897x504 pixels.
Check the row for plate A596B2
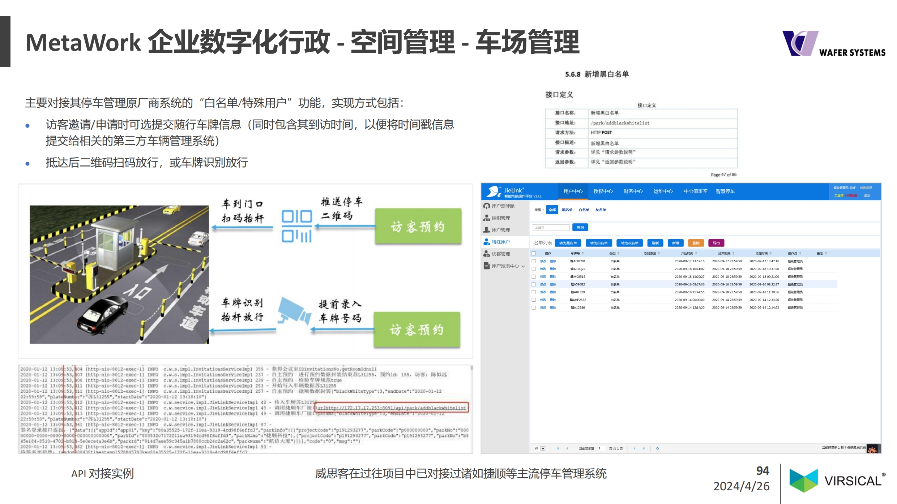534,284
